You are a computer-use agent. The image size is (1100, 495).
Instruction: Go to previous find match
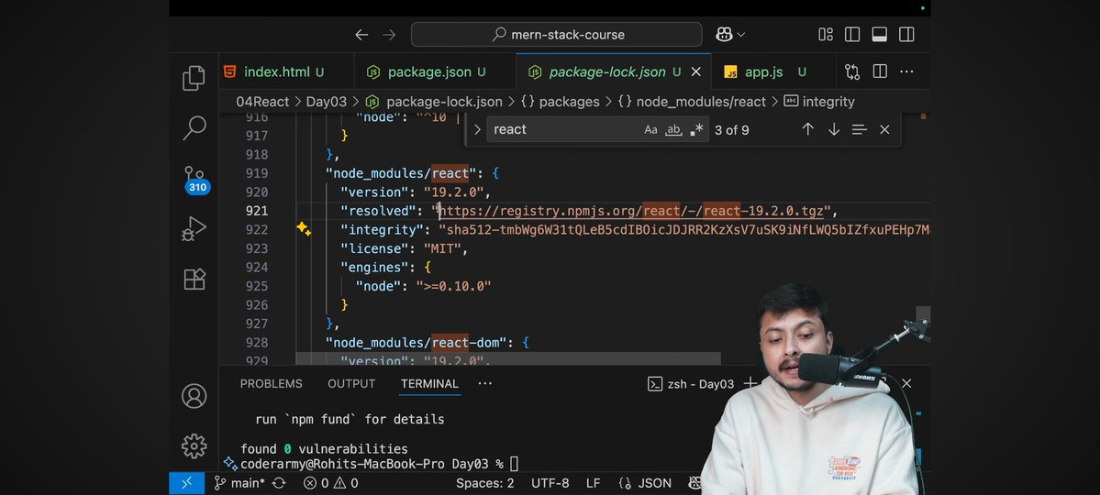[807, 129]
